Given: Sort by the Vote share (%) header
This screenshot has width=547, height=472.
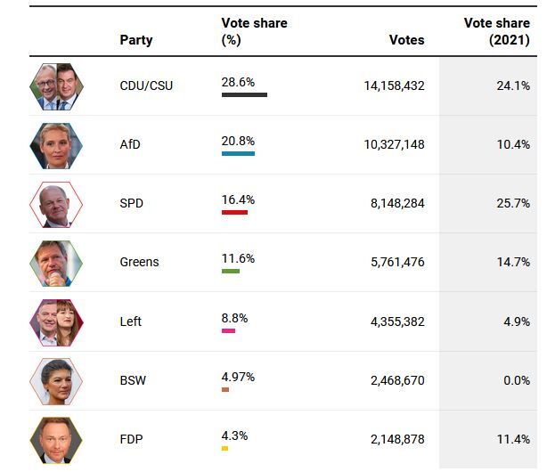Looking at the screenshot, I should (x=254, y=31).
